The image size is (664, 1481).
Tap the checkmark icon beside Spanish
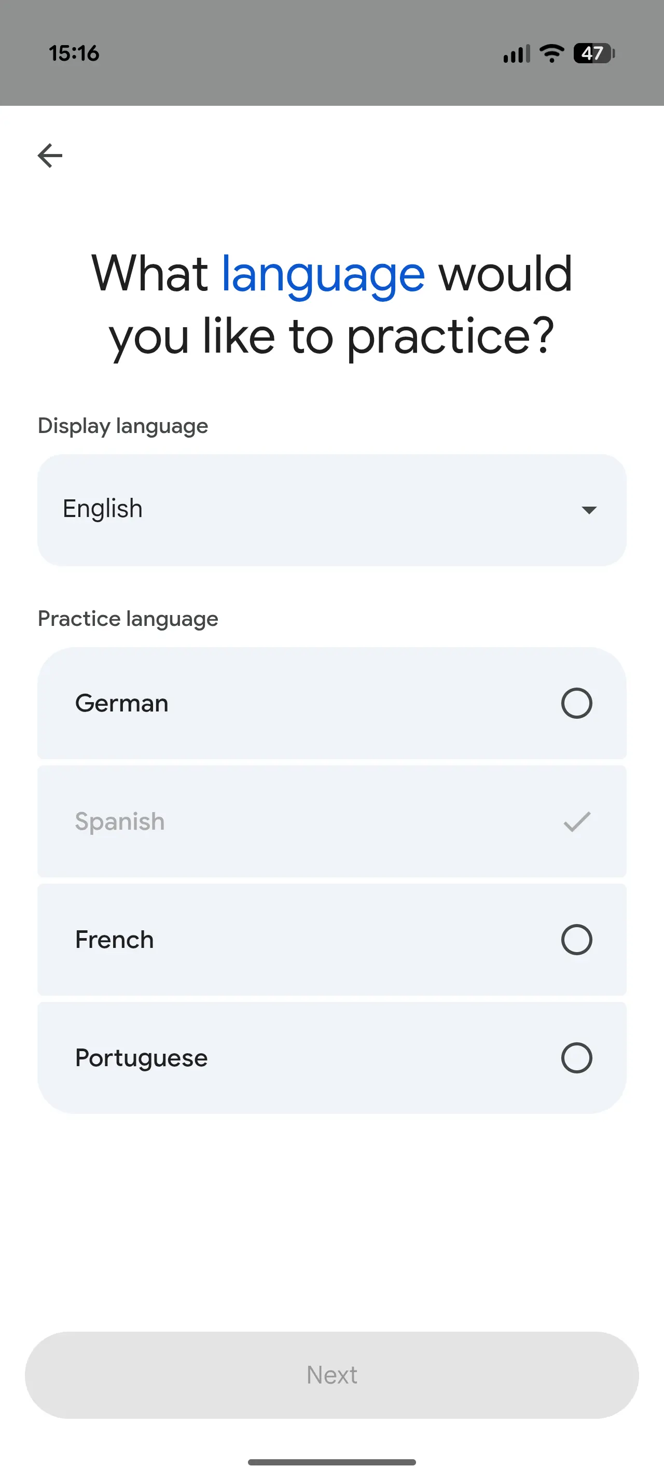577,821
